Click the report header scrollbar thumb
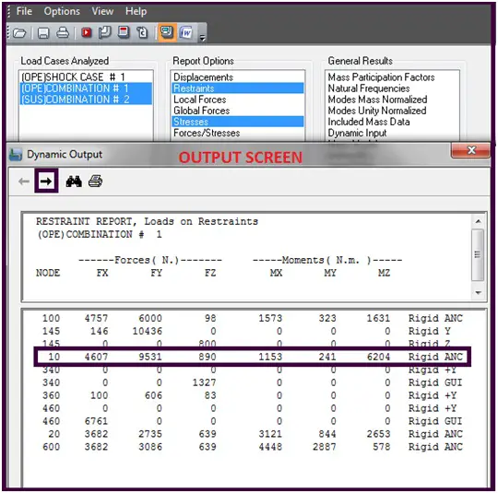498x493 pixels. (478, 254)
